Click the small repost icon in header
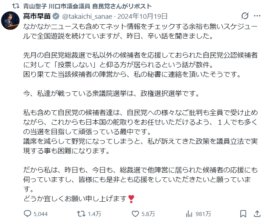 coord(15,6)
